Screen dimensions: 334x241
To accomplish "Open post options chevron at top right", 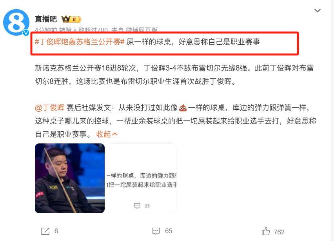I will click(318, 11).
